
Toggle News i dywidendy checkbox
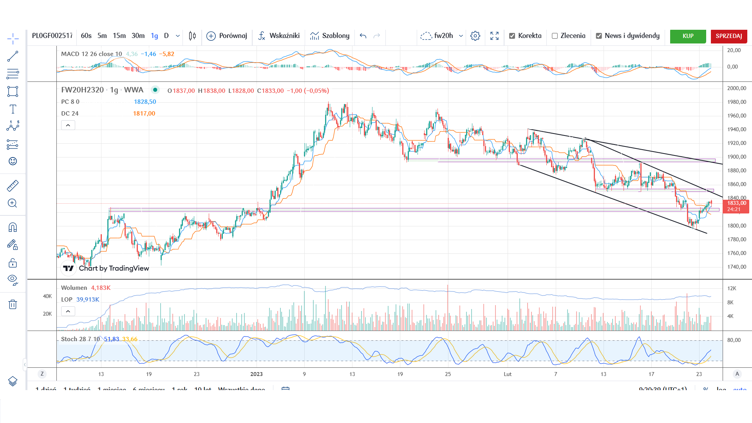click(x=599, y=36)
